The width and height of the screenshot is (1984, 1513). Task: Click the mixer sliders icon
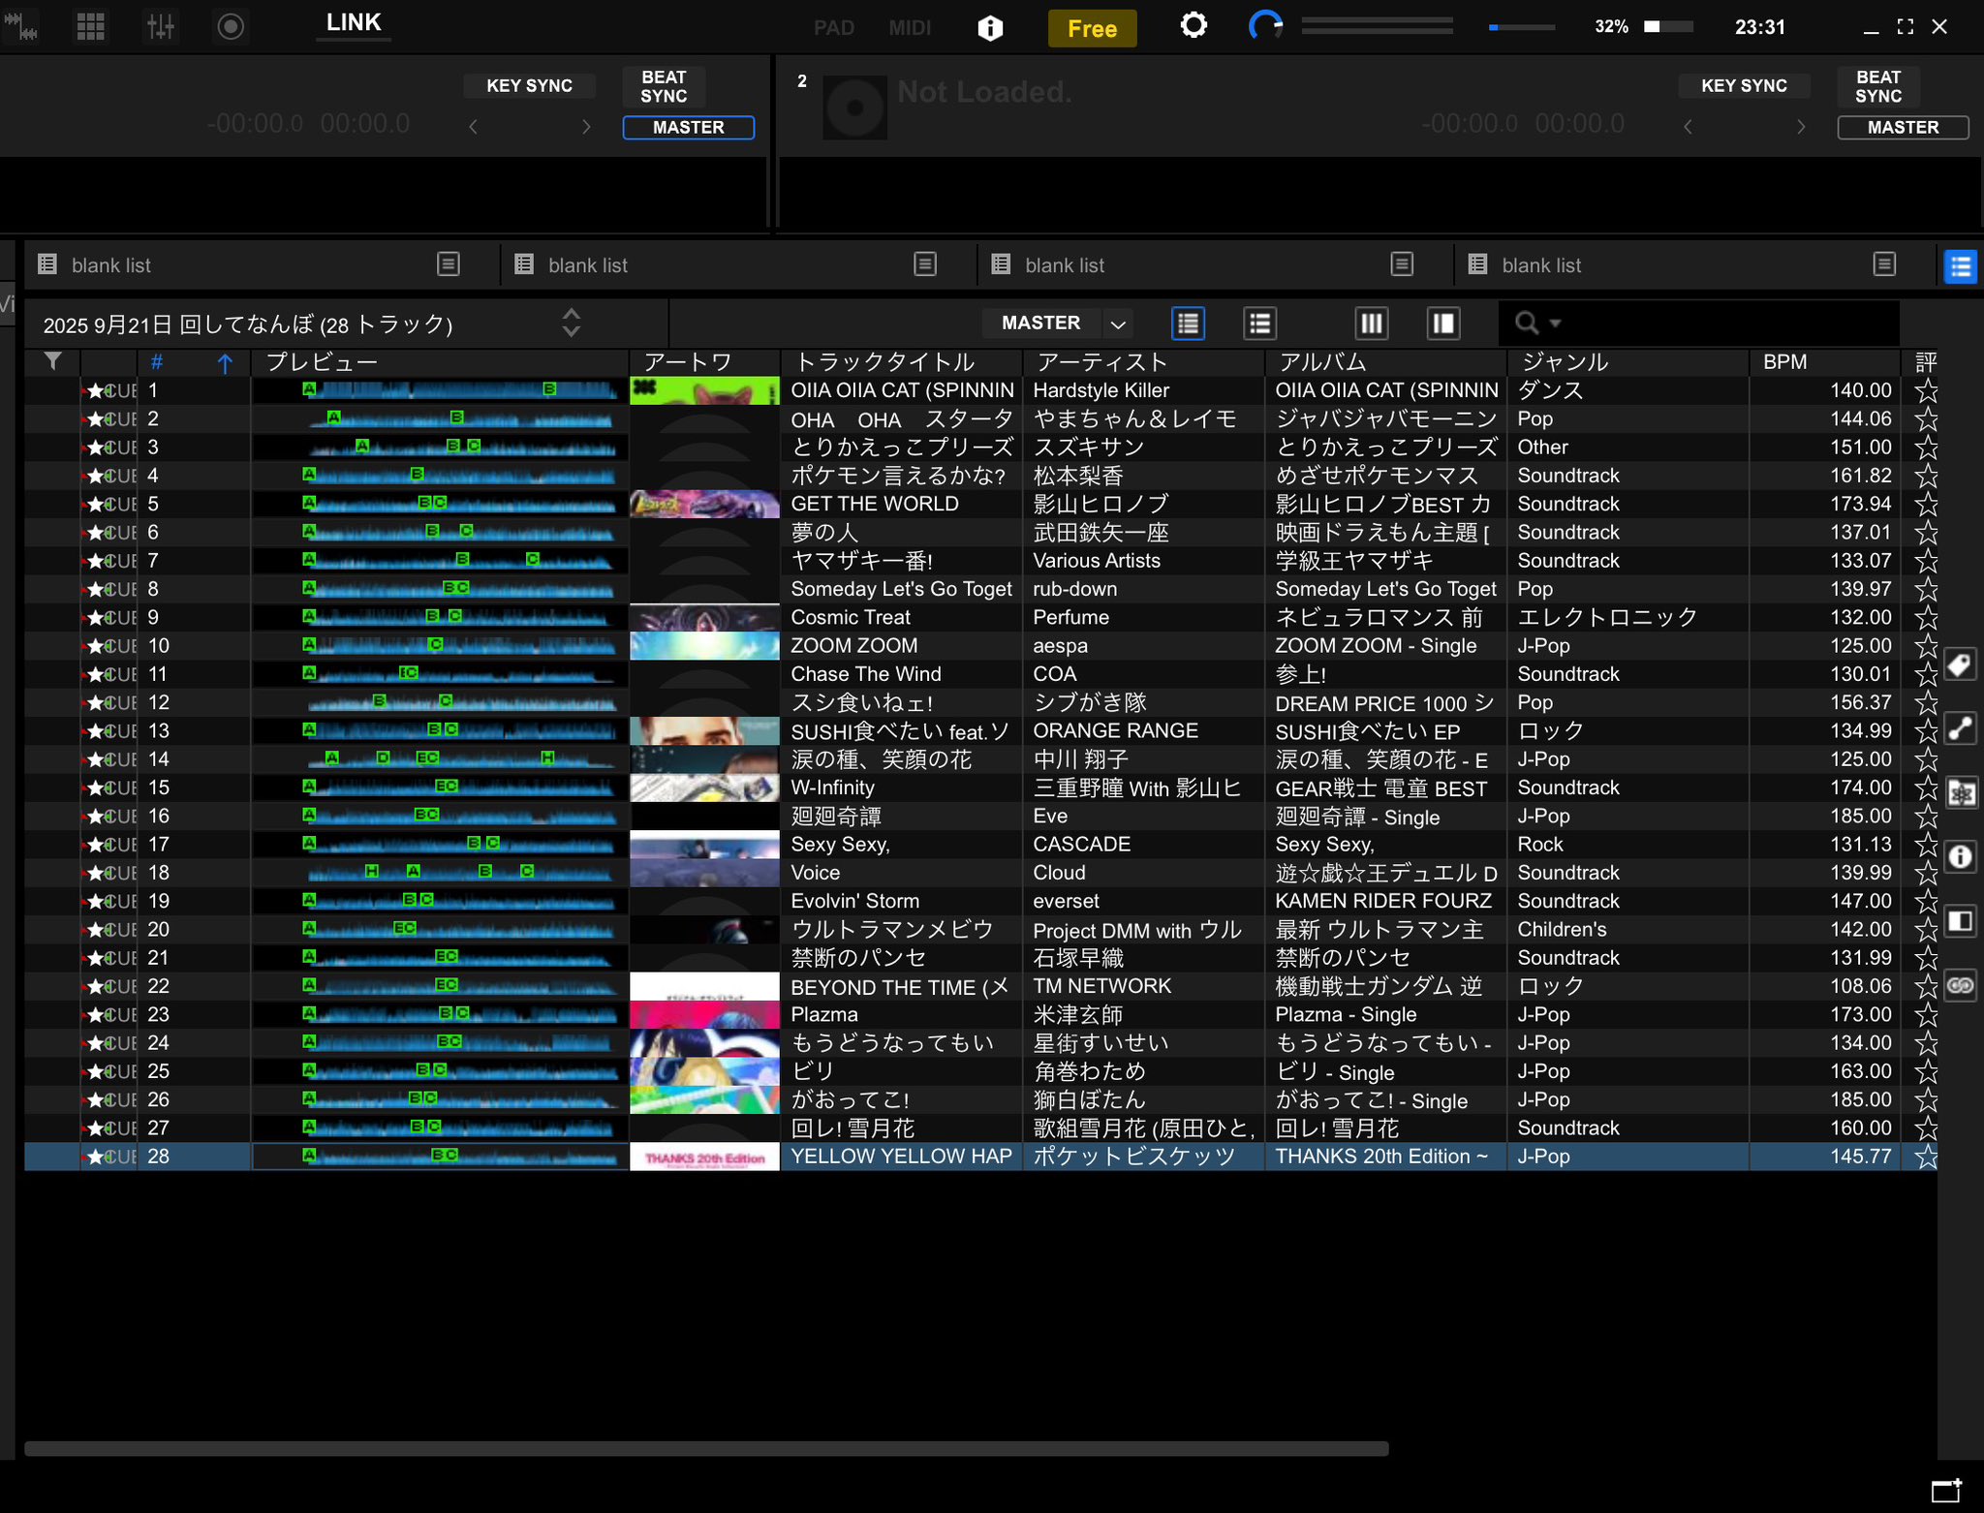pyautogui.click(x=160, y=26)
